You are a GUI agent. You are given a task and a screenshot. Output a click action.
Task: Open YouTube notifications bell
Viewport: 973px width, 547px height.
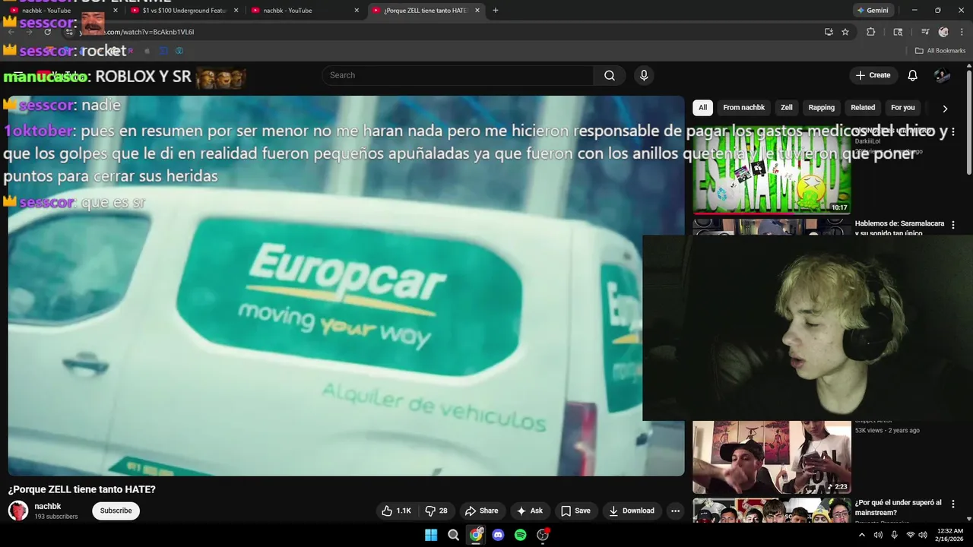point(913,75)
